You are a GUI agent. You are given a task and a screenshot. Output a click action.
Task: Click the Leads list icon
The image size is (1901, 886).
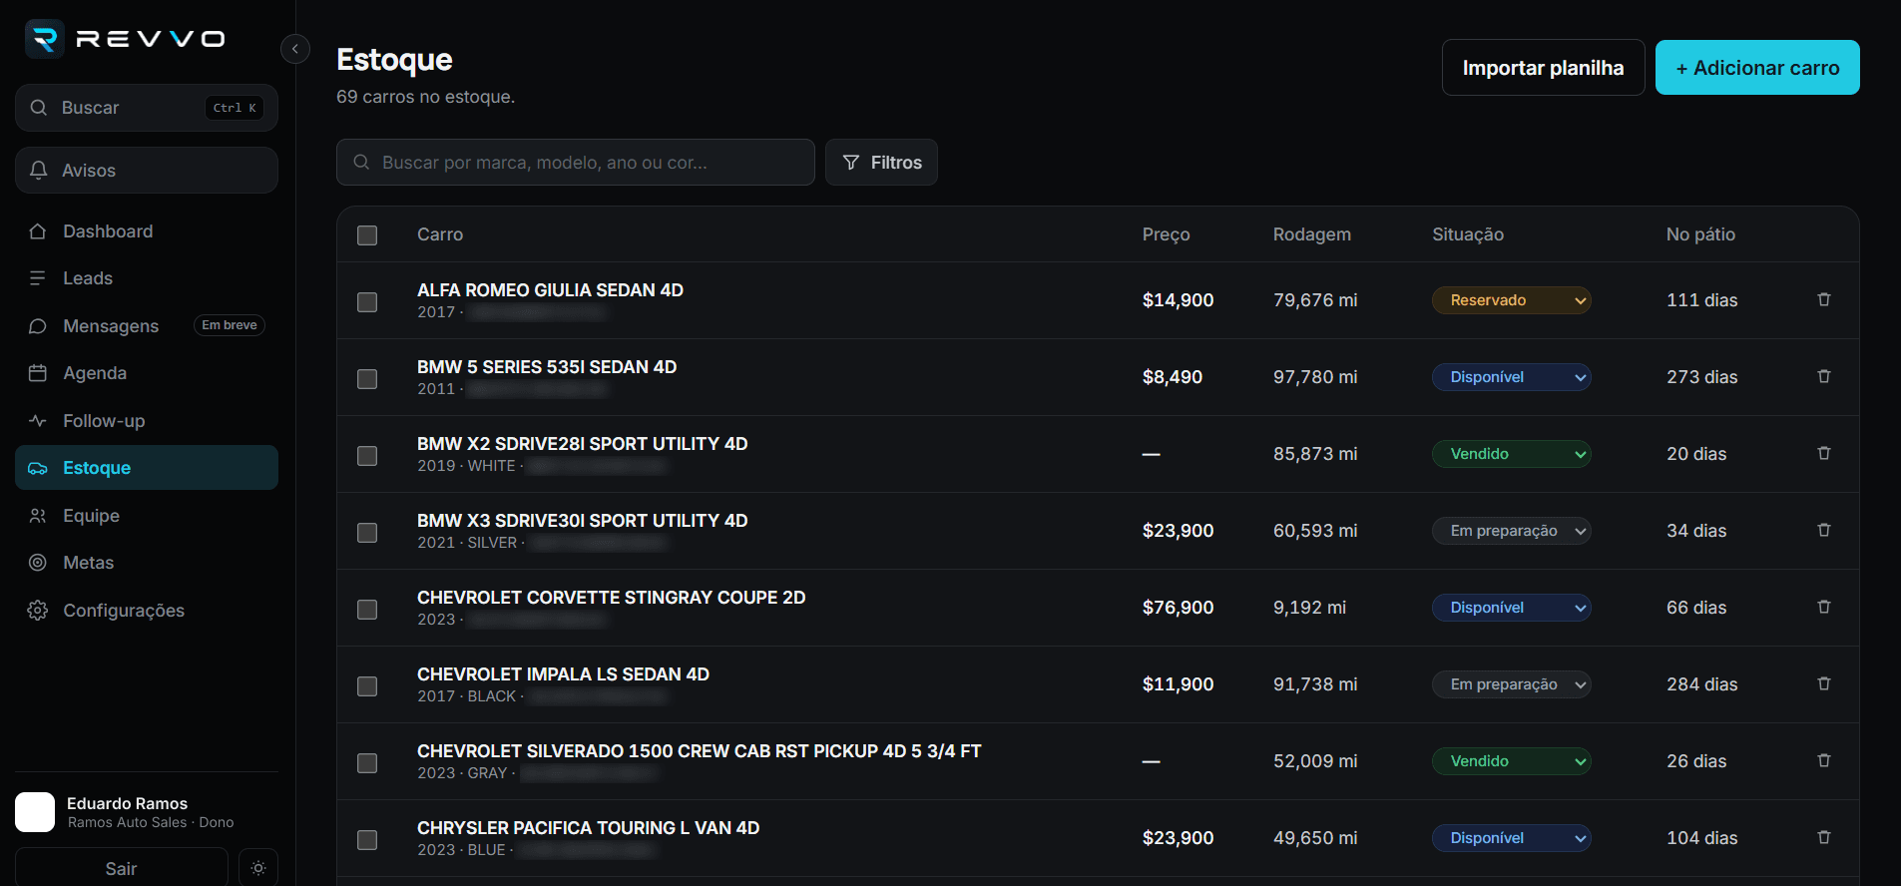pyautogui.click(x=38, y=278)
